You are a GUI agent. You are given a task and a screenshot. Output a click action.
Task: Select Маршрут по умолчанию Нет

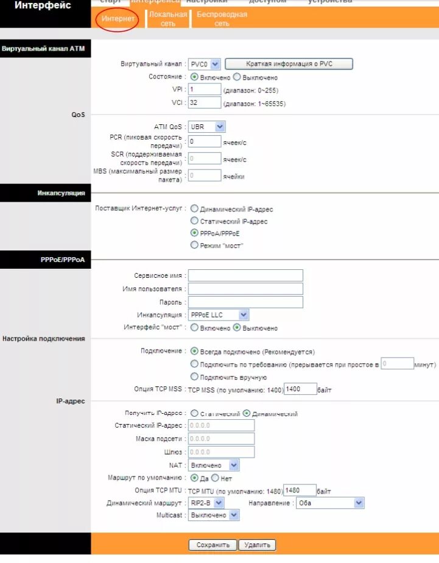click(215, 478)
